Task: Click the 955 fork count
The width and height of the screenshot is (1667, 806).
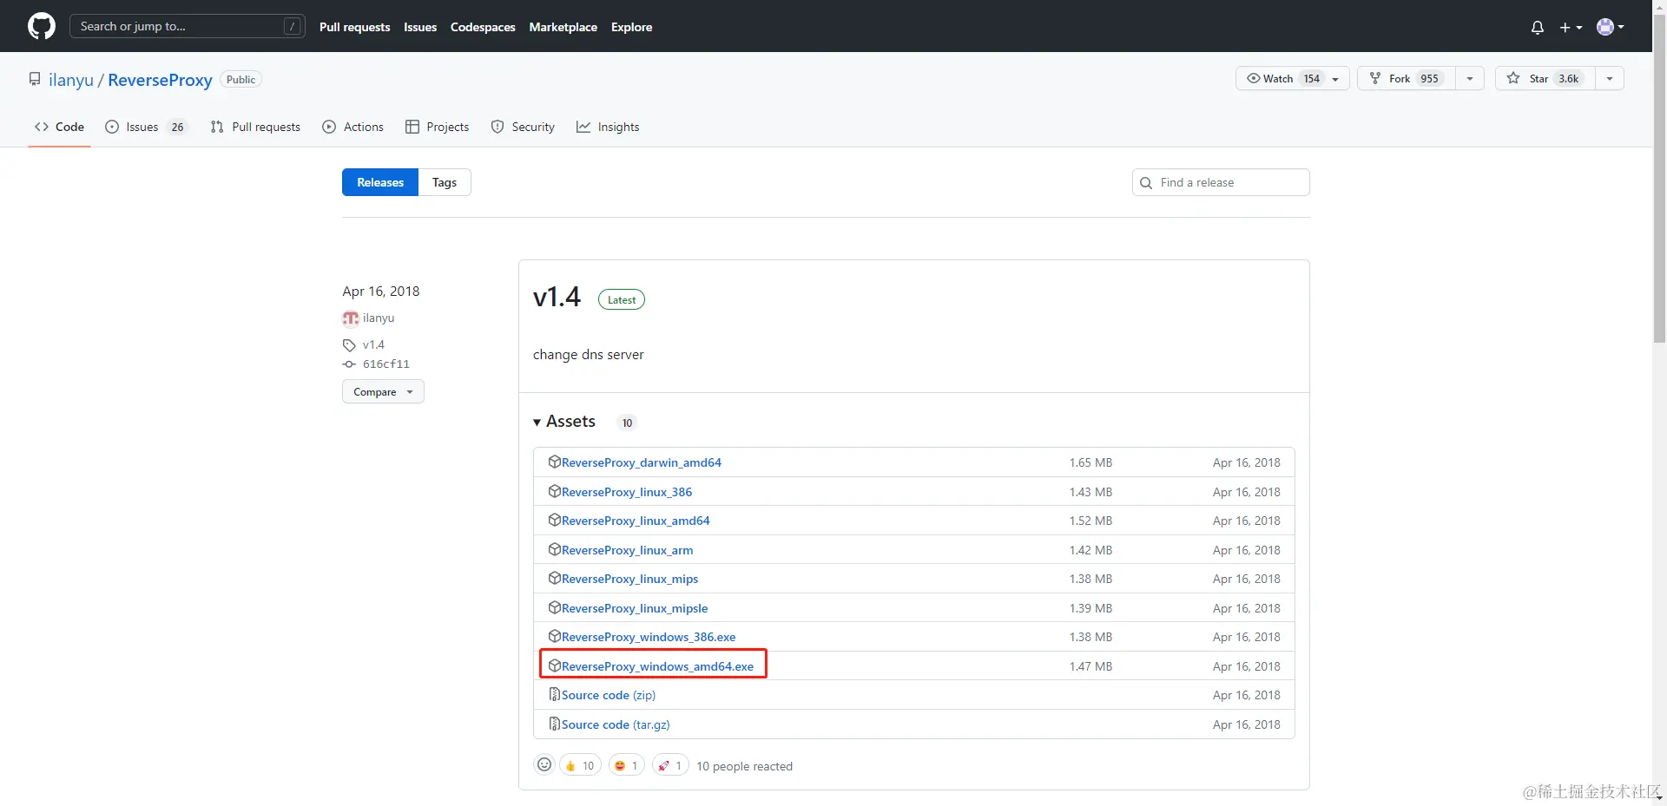Action: click(1429, 78)
